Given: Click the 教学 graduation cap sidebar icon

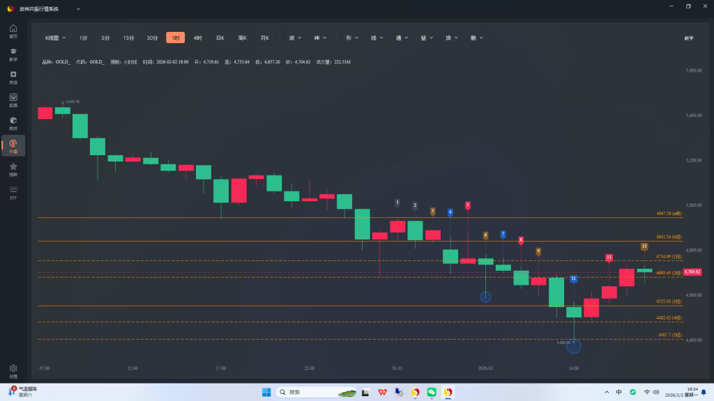Looking at the screenshot, I should 13,54.
